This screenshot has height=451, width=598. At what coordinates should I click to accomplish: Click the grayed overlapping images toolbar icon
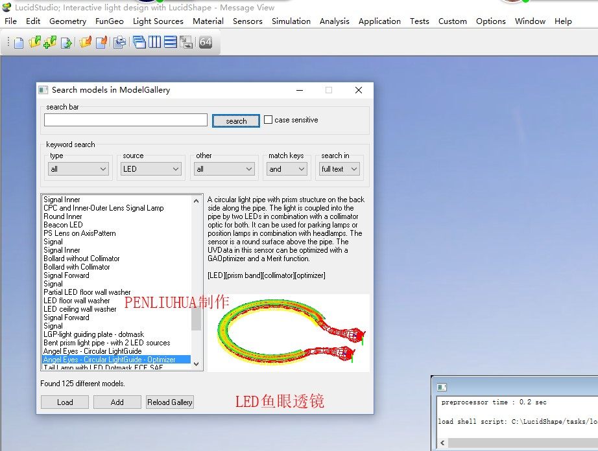pyautogui.click(x=186, y=42)
